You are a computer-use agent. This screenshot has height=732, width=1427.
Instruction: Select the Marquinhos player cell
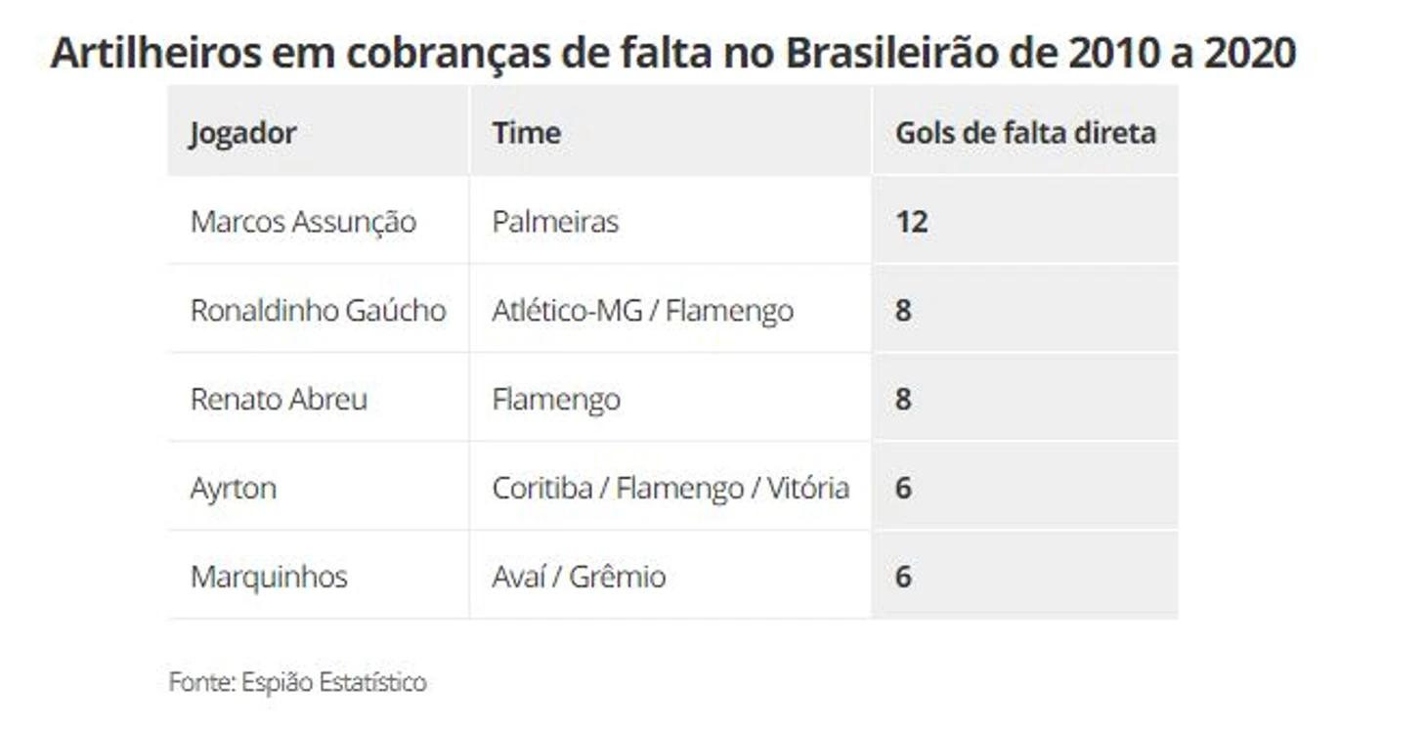coord(319,576)
